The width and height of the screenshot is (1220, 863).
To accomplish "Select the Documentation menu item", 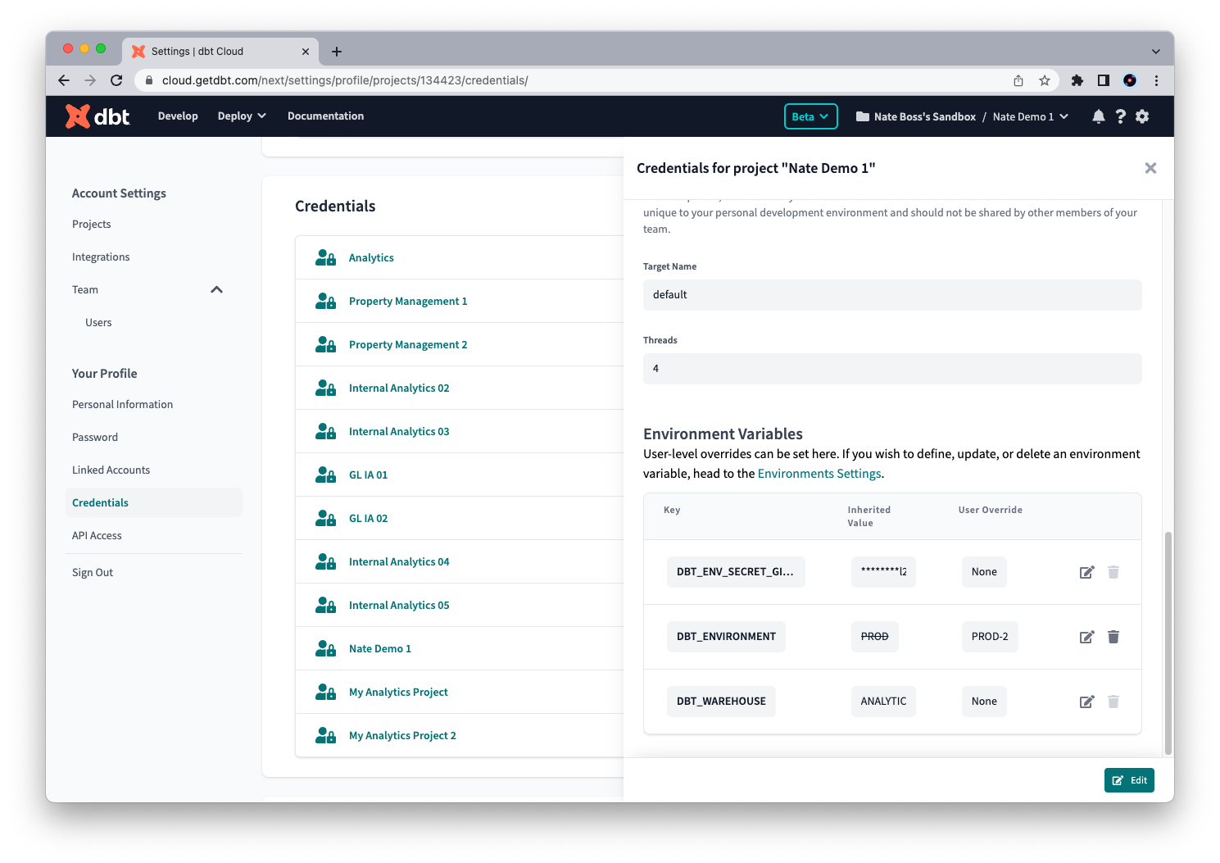I will [x=325, y=116].
